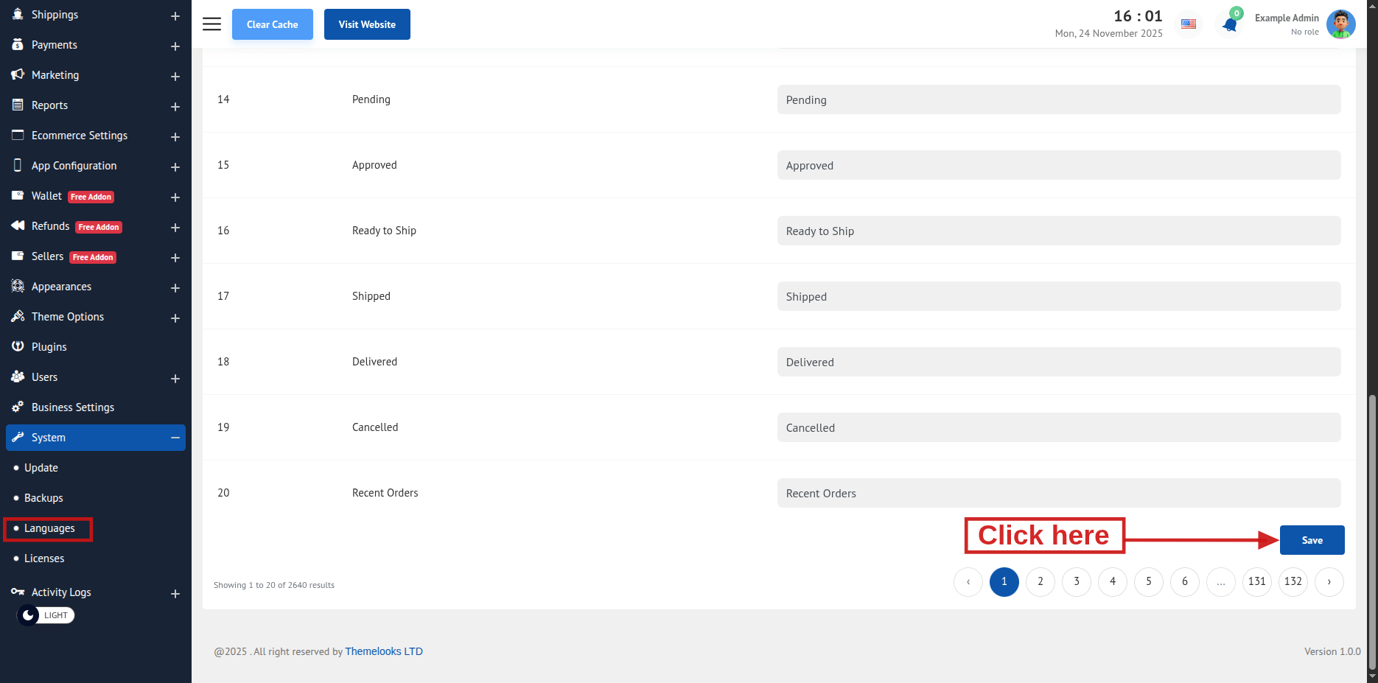Open the Themelooks LTD footer link
This screenshot has height=683, width=1378.
[384, 651]
